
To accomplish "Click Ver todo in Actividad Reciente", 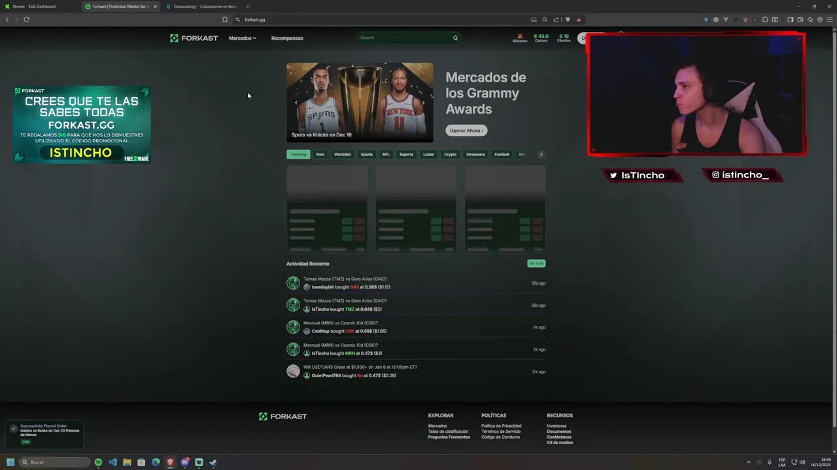I will click(x=536, y=263).
